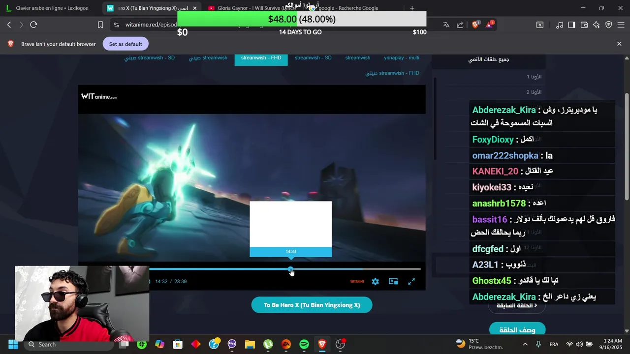This screenshot has height=354, width=630.
Task: Open the Windows Start menu
Action: 13,344
